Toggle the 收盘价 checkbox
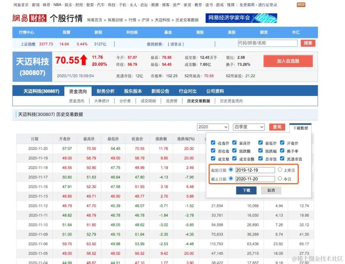Screen dimensions: 345x264 click(213, 143)
